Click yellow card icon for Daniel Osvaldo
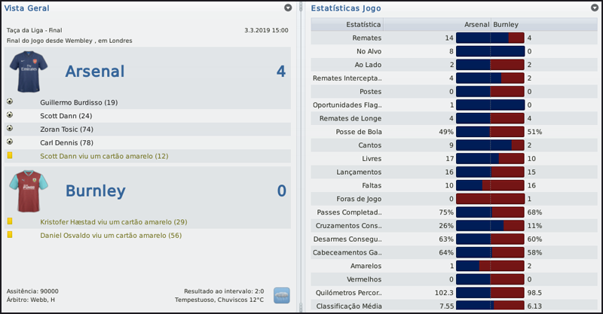The image size is (603, 314). point(10,235)
